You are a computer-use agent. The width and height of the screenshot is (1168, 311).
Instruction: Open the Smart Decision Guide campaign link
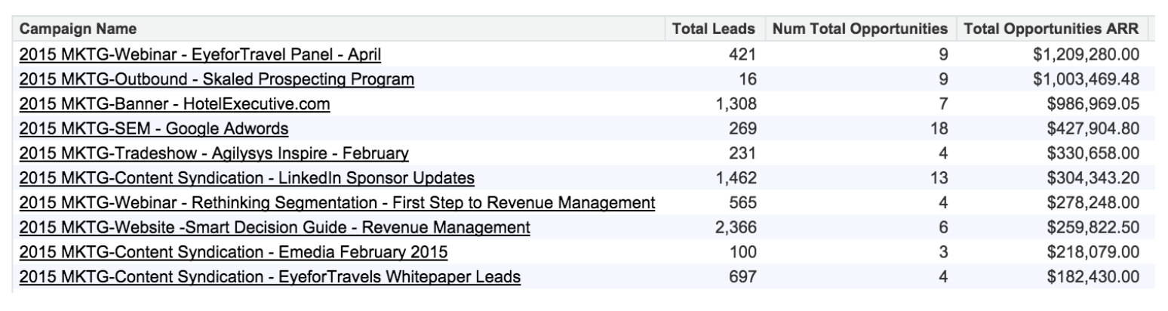pyautogui.click(x=275, y=228)
